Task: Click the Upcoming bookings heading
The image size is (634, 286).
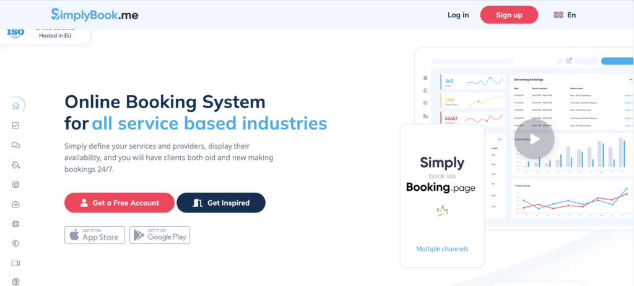Action: pyautogui.click(x=529, y=80)
